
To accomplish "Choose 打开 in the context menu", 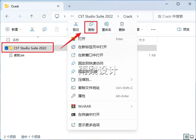I will (x=102, y=39).
